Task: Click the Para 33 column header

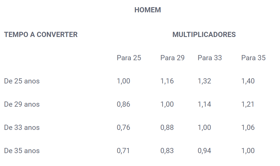Action: coord(210,58)
